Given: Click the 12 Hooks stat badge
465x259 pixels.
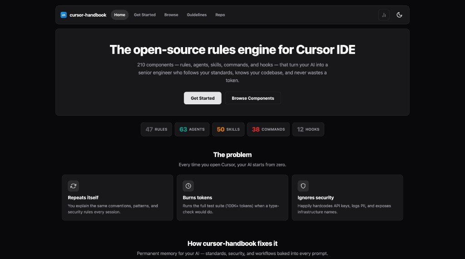Looking at the screenshot, I should pos(308,129).
